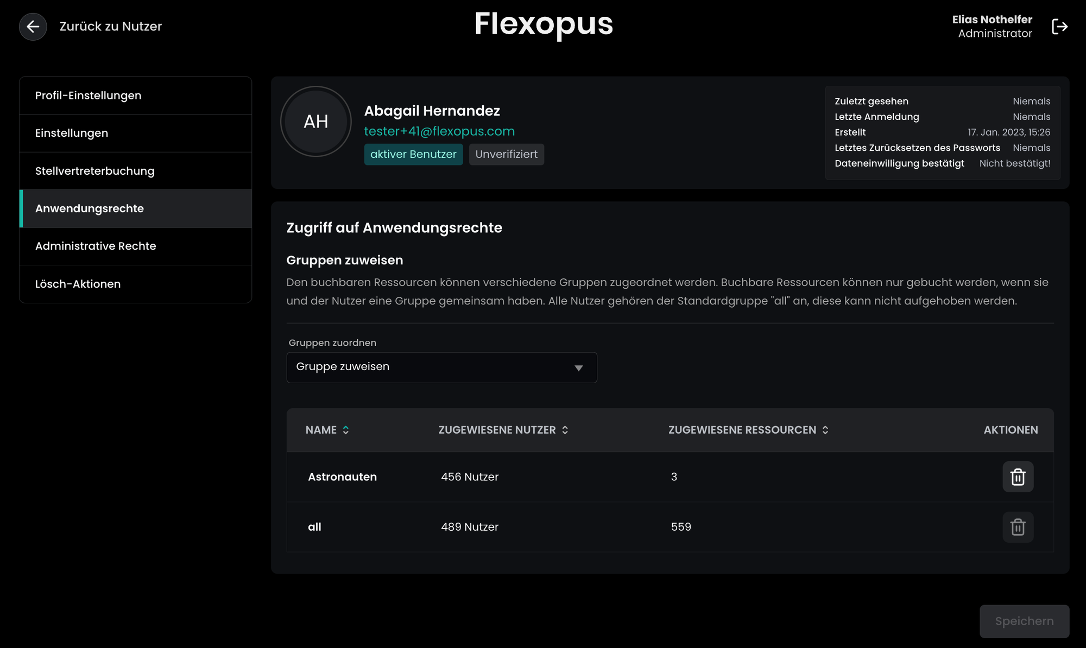Click the Gruppe zuweisen dropdown arrow
The image size is (1086, 648).
[x=579, y=368]
